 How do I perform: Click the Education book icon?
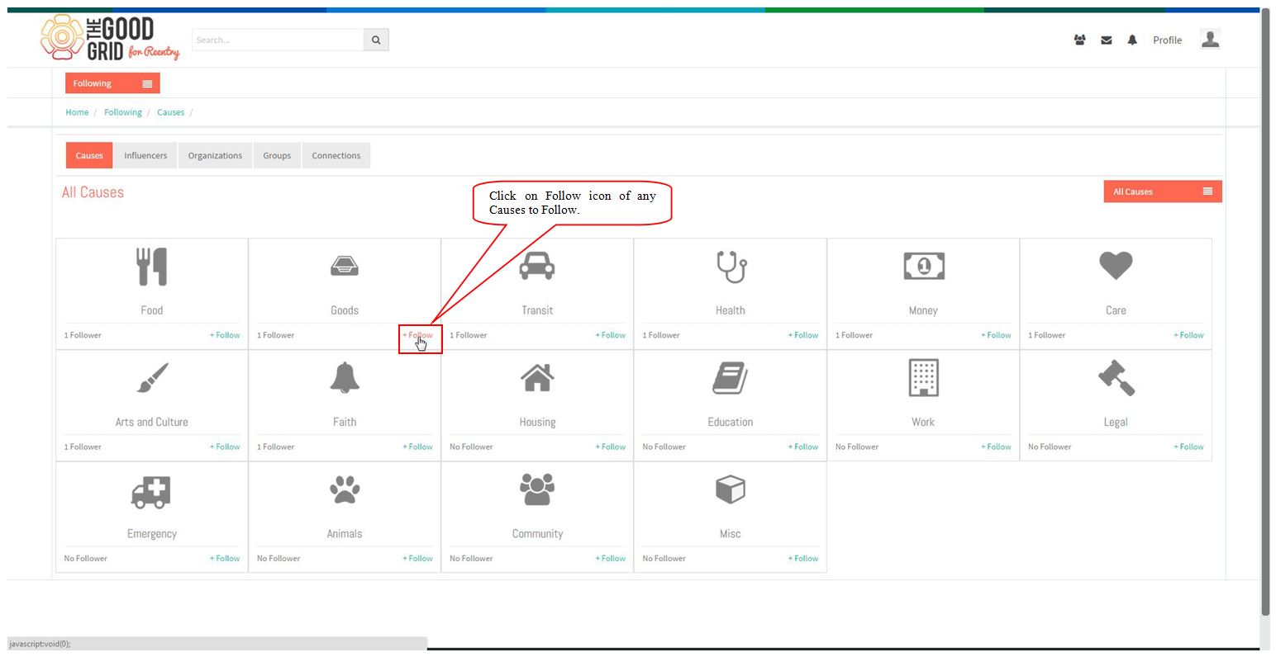pyautogui.click(x=731, y=378)
